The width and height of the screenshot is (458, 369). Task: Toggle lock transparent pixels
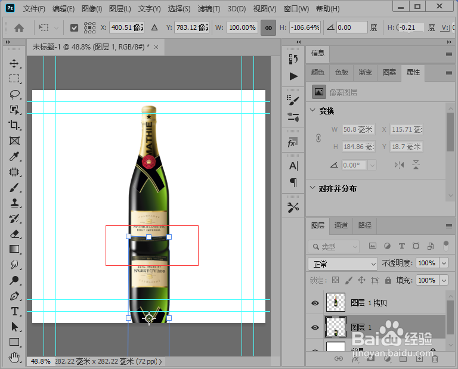tap(336, 280)
